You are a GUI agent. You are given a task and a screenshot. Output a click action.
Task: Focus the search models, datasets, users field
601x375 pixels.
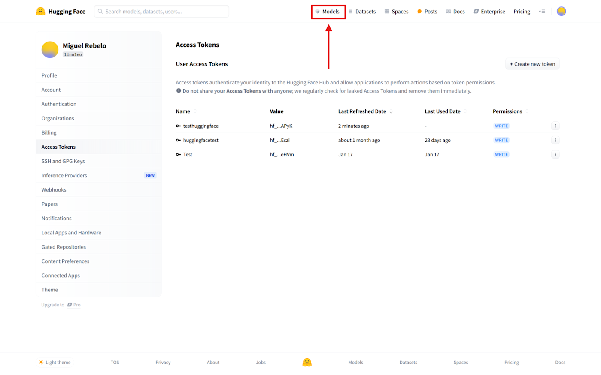[x=161, y=12]
